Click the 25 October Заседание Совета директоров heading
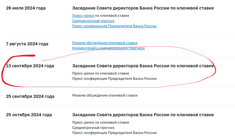The height and width of the screenshot is (136, 235). (143, 115)
